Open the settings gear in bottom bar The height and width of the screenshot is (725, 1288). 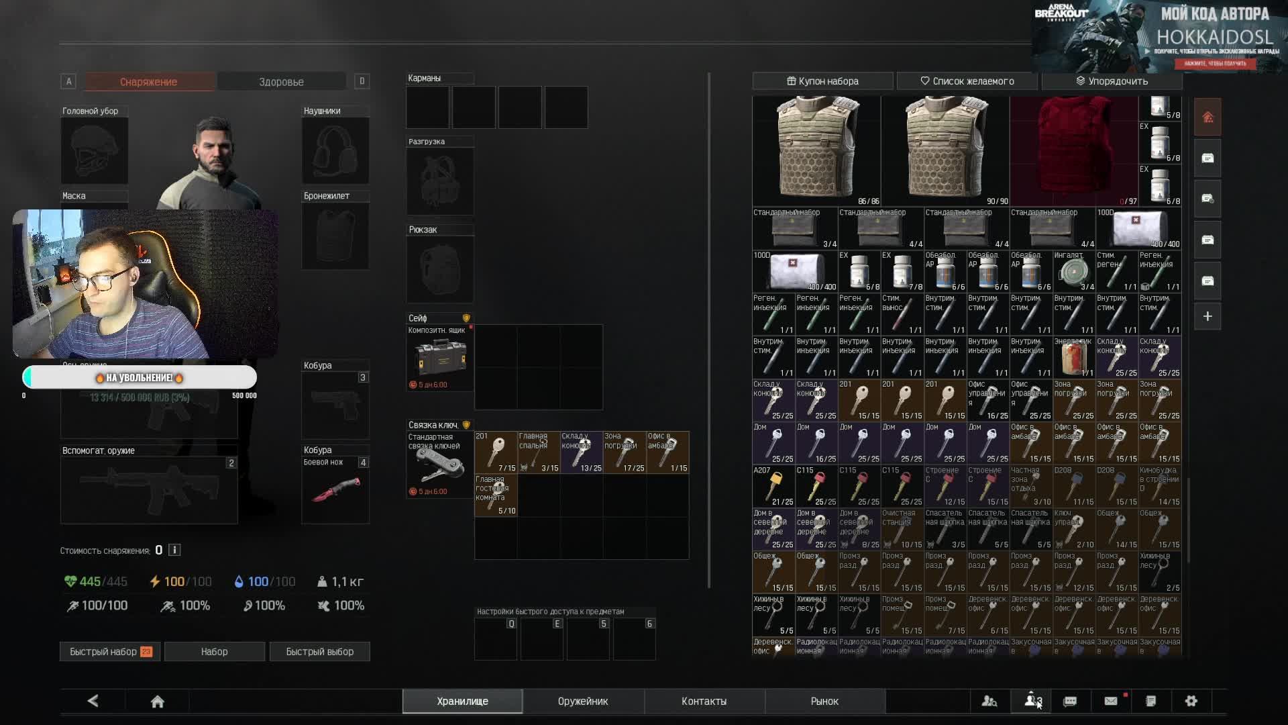(x=1191, y=701)
